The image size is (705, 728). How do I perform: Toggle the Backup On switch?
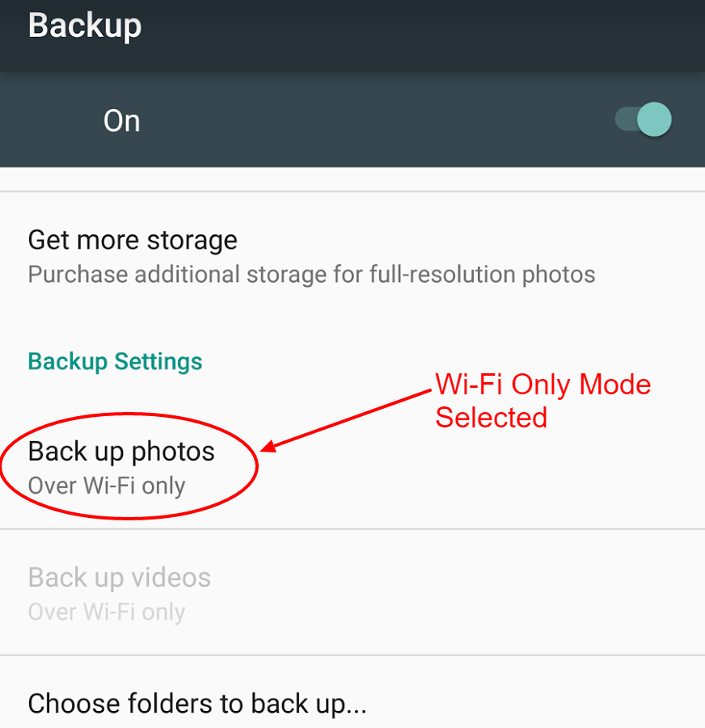(x=644, y=120)
